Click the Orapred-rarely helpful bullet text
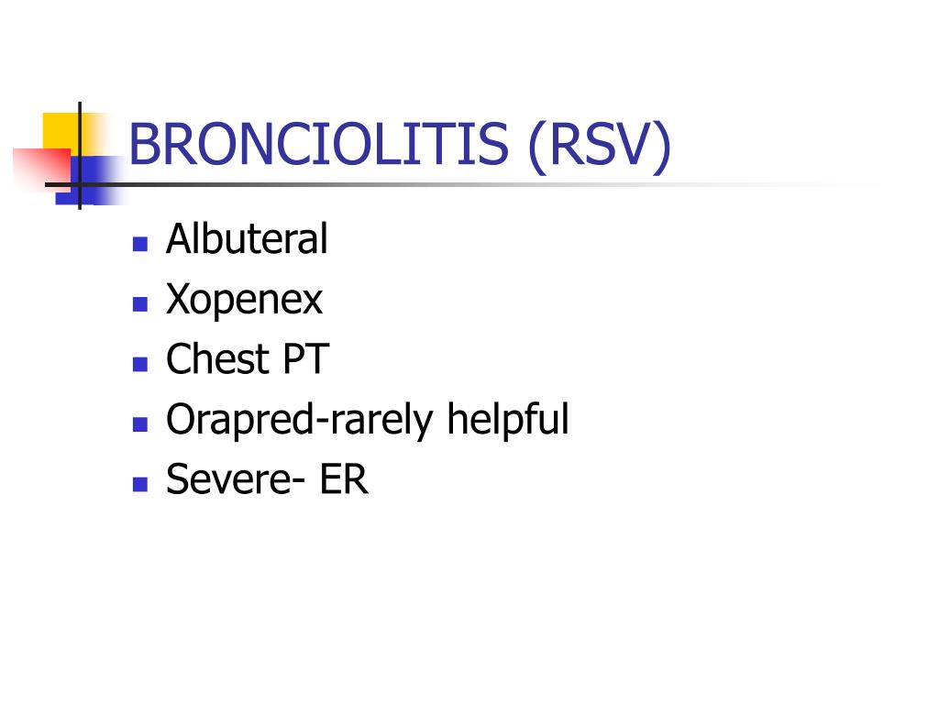This screenshot has height=704, width=939. tap(367, 419)
